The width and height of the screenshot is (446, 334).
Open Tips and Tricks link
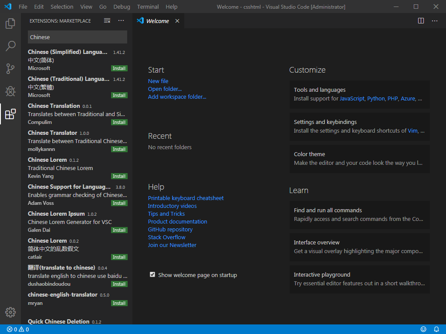[166, 214]
